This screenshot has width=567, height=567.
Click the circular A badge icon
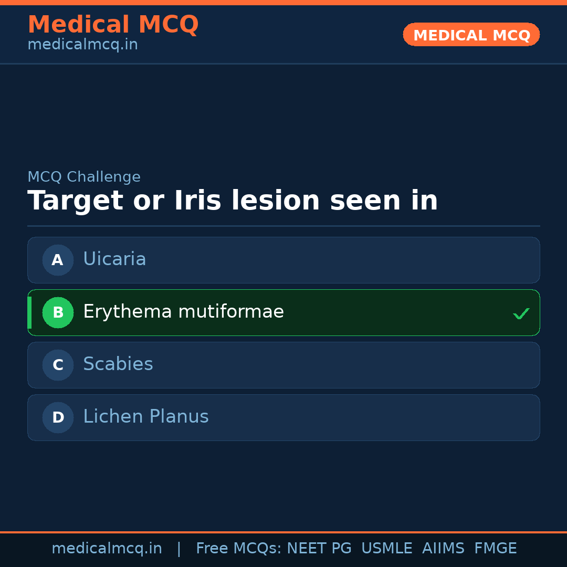coord(58,260)
